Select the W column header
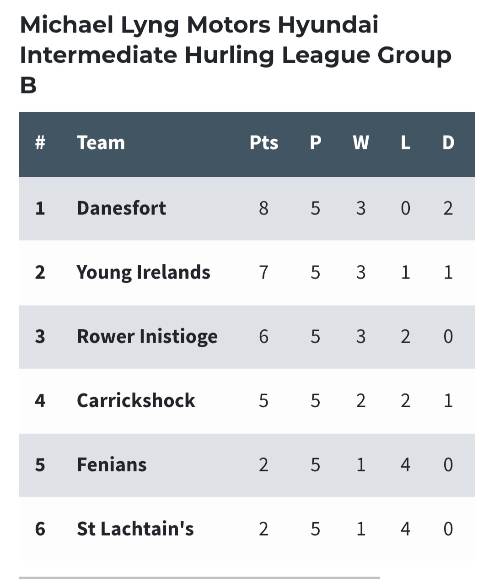Screen dimensions: 494x579 point(361,142)
